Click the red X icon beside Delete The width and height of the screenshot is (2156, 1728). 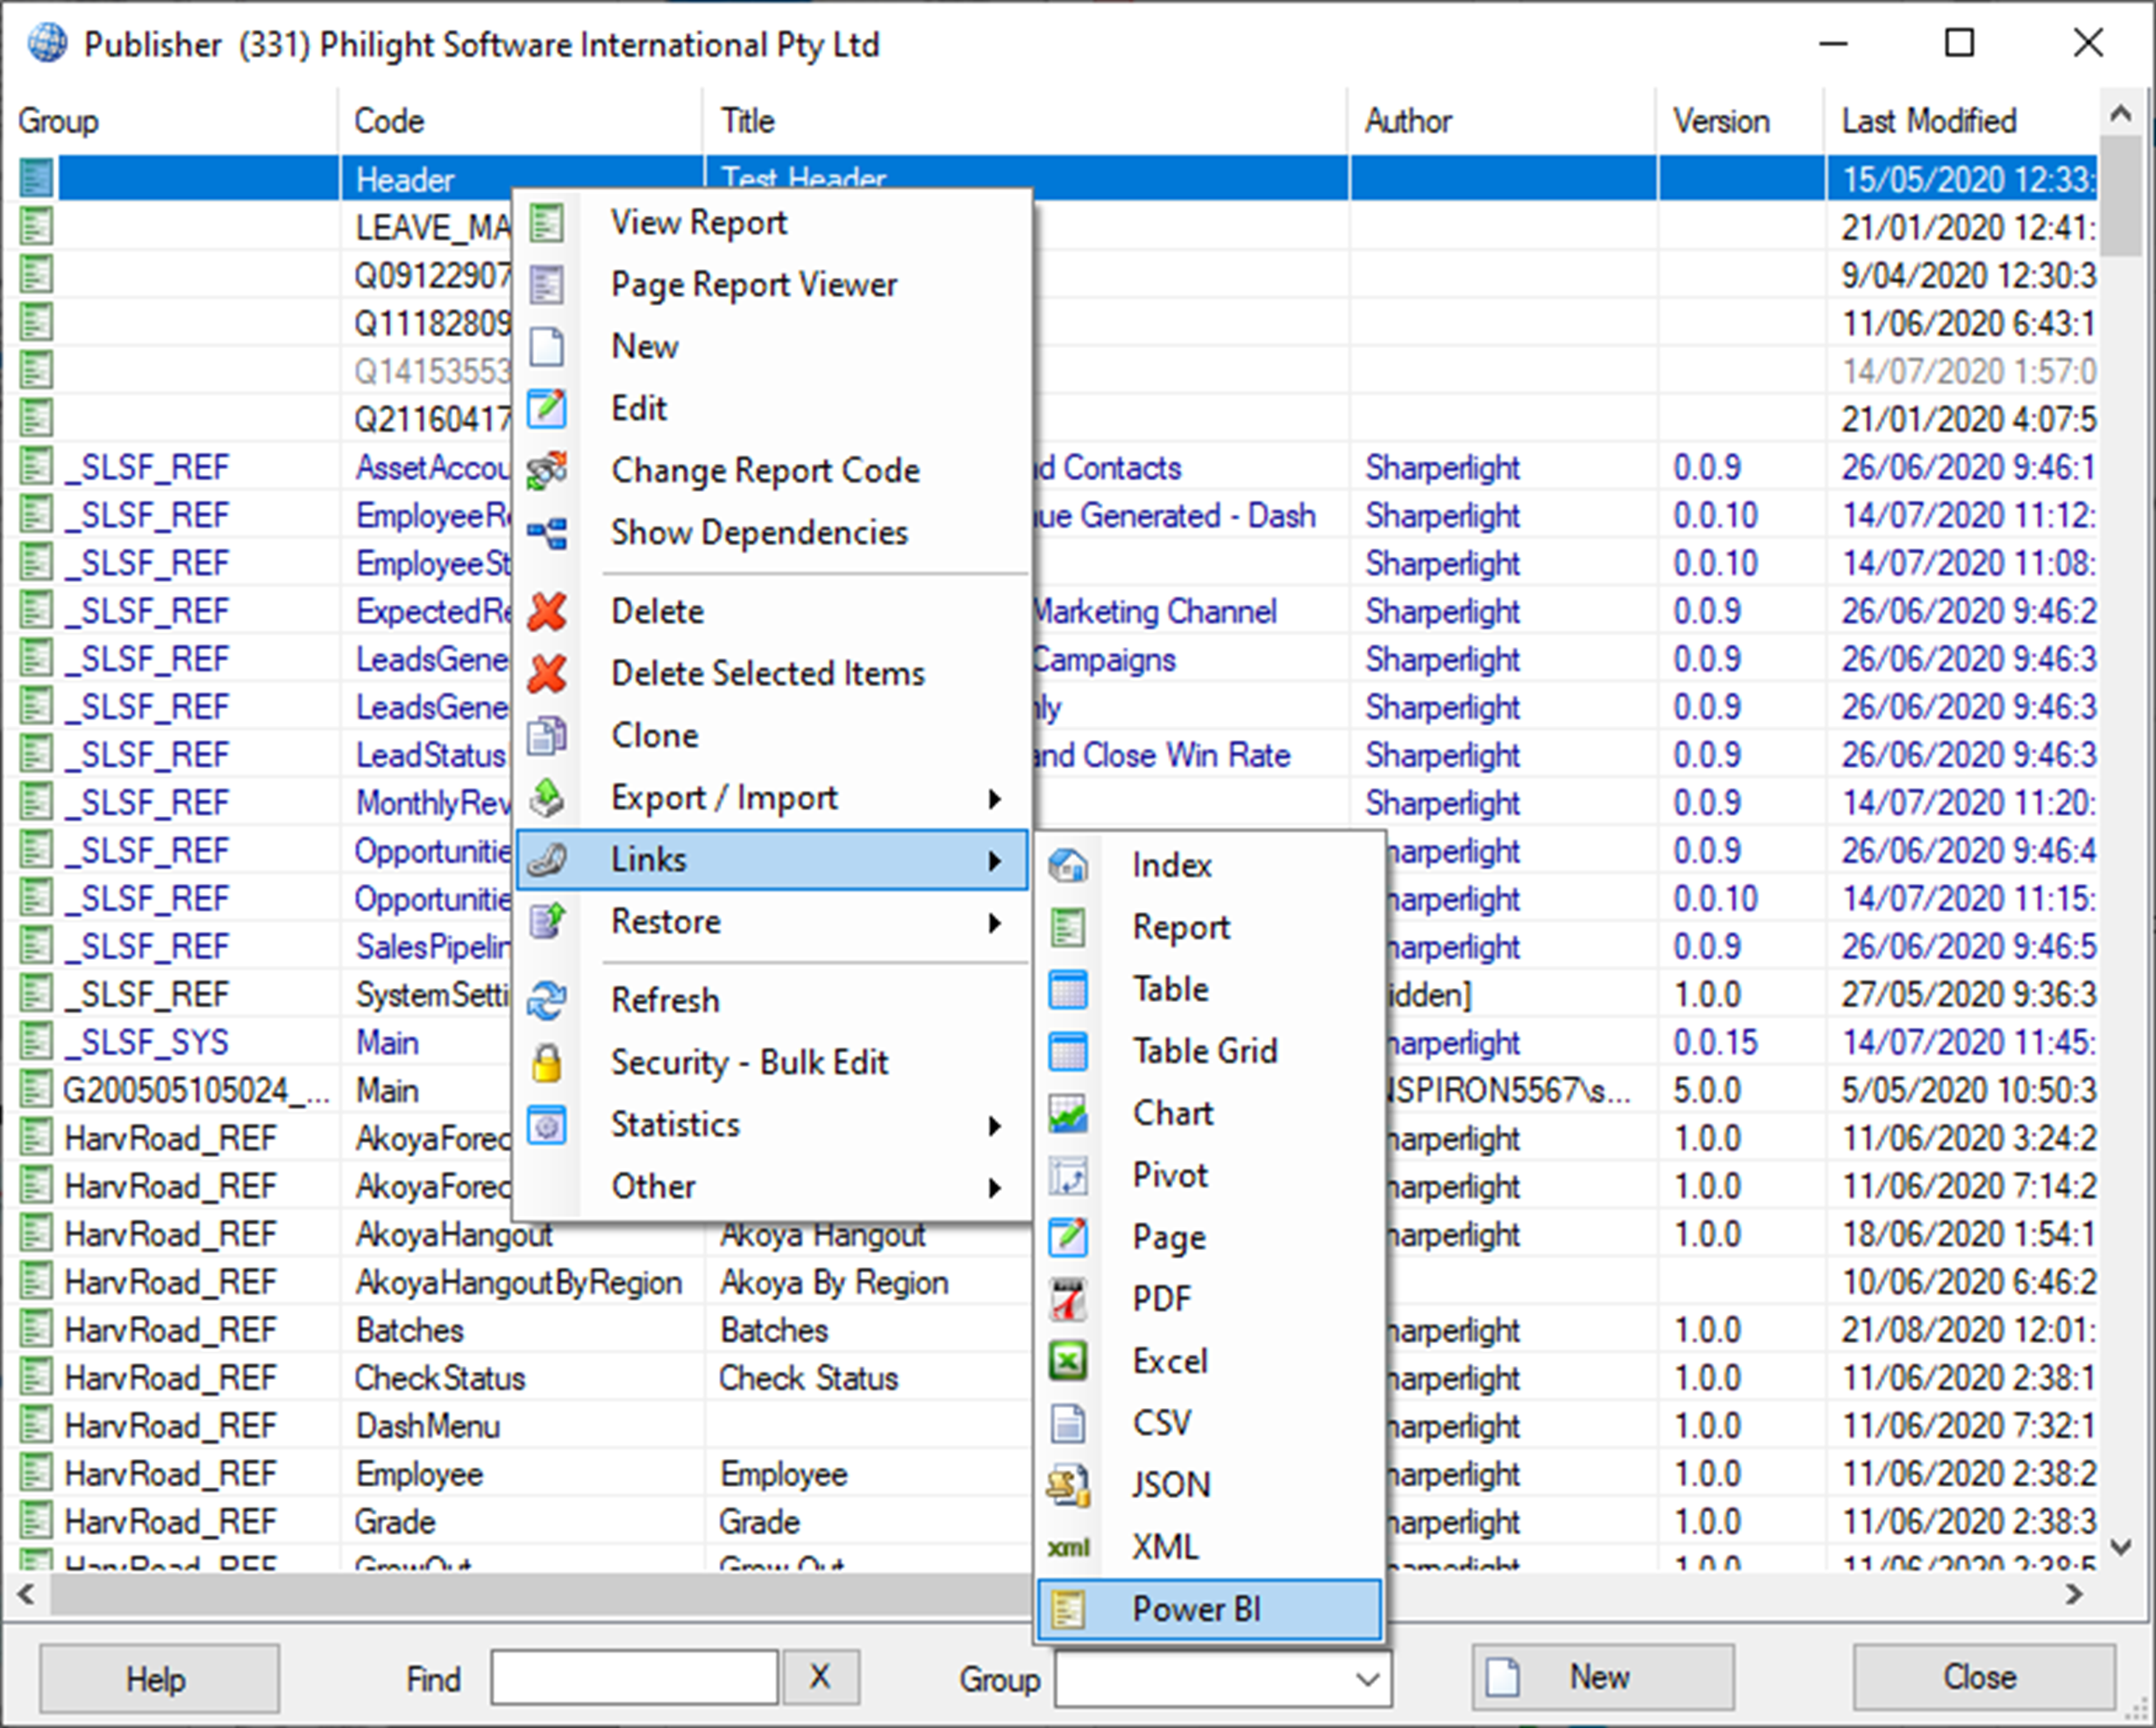547,611
